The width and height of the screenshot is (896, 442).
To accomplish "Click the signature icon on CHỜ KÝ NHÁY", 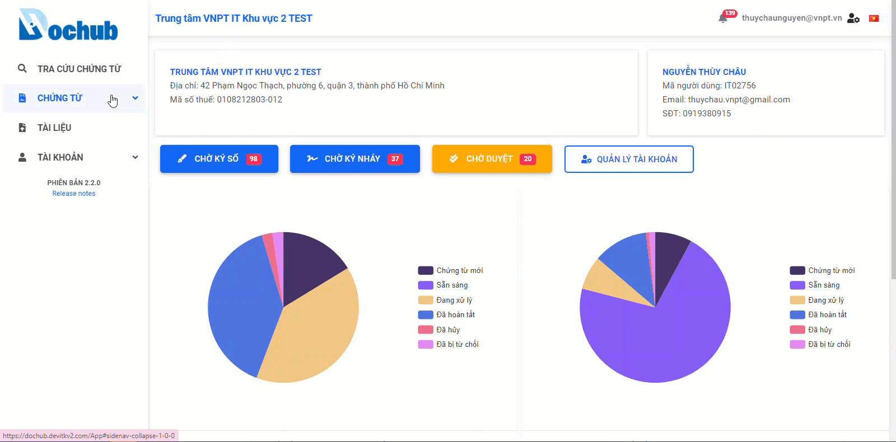I will click(312, 159).
